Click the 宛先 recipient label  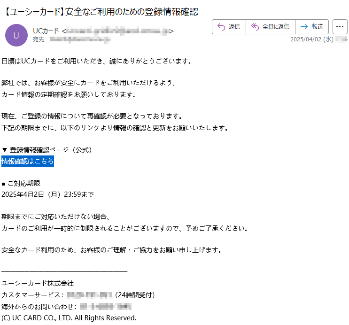tap(39, 39)
